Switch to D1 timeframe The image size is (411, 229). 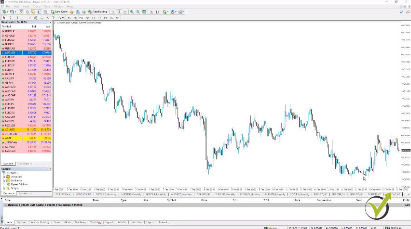pos(105,18)
